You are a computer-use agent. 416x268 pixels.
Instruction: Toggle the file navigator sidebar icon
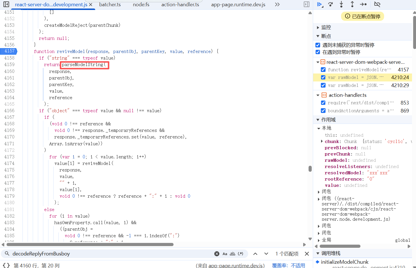[6, 4]
